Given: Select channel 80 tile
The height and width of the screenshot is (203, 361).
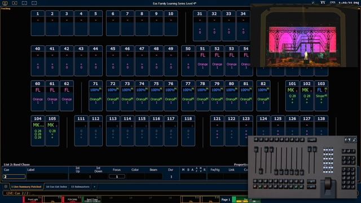Looking at the screenshot, I should coord(231,95).
